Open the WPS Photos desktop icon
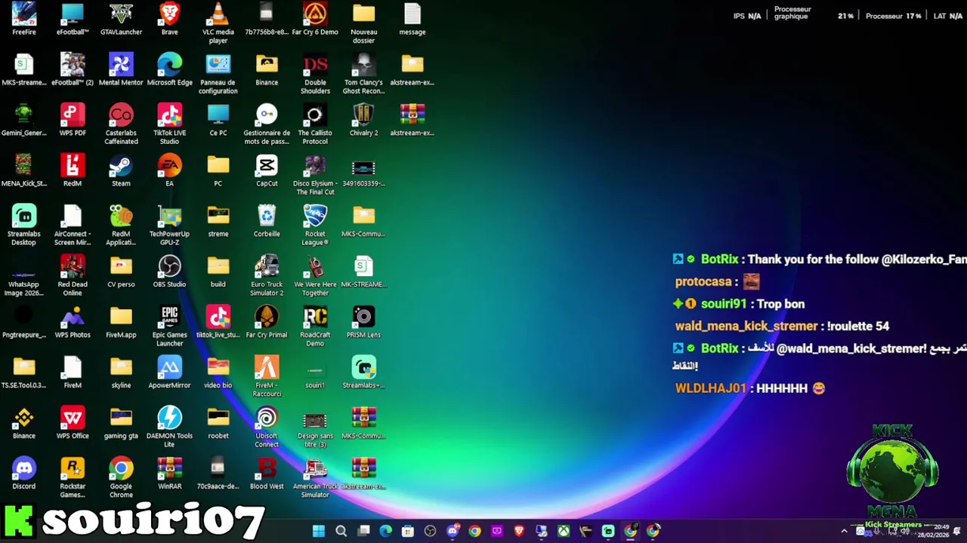Viewport: 967px width, 543px height. coord(73,323)
